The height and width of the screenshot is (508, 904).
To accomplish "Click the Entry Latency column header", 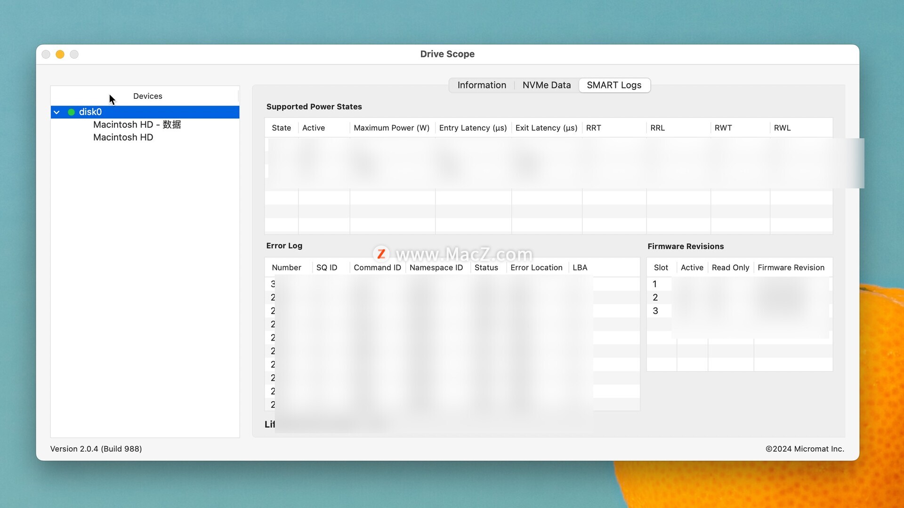I will pyautogui.click(x=473, y=128).
